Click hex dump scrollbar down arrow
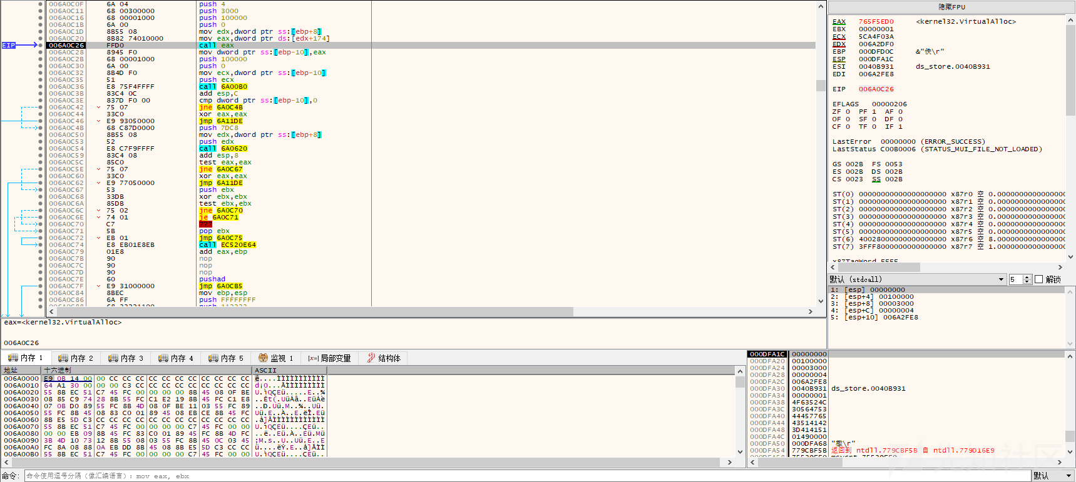This screenshot has width=1076, height=482. click(740, 452)
